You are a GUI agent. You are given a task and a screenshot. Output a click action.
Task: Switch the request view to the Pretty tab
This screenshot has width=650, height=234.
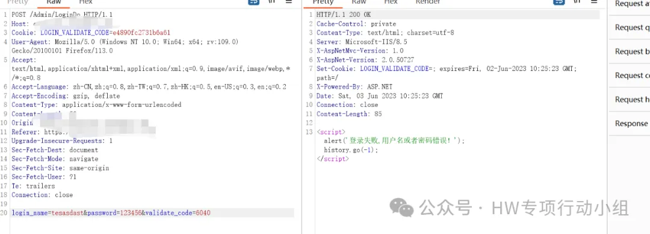click(18, 2)
